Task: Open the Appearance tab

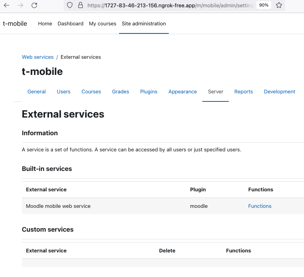Action: click(183, 91)
